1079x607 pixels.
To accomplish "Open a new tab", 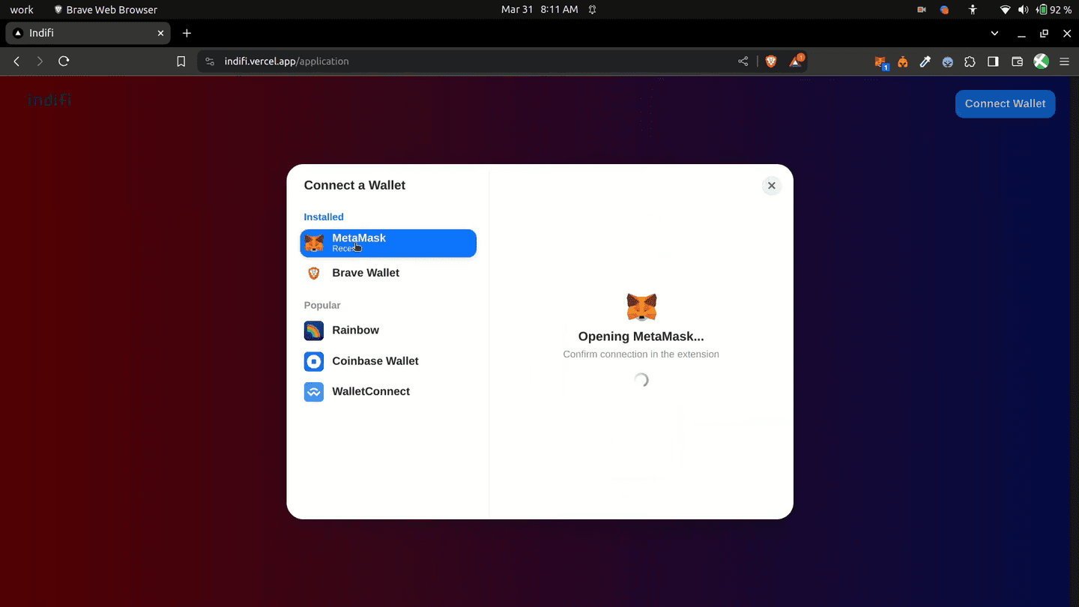I will (x=187, y=33).
